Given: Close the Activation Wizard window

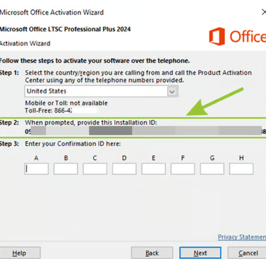Looking at the screenshot, I should coord(264,12).
